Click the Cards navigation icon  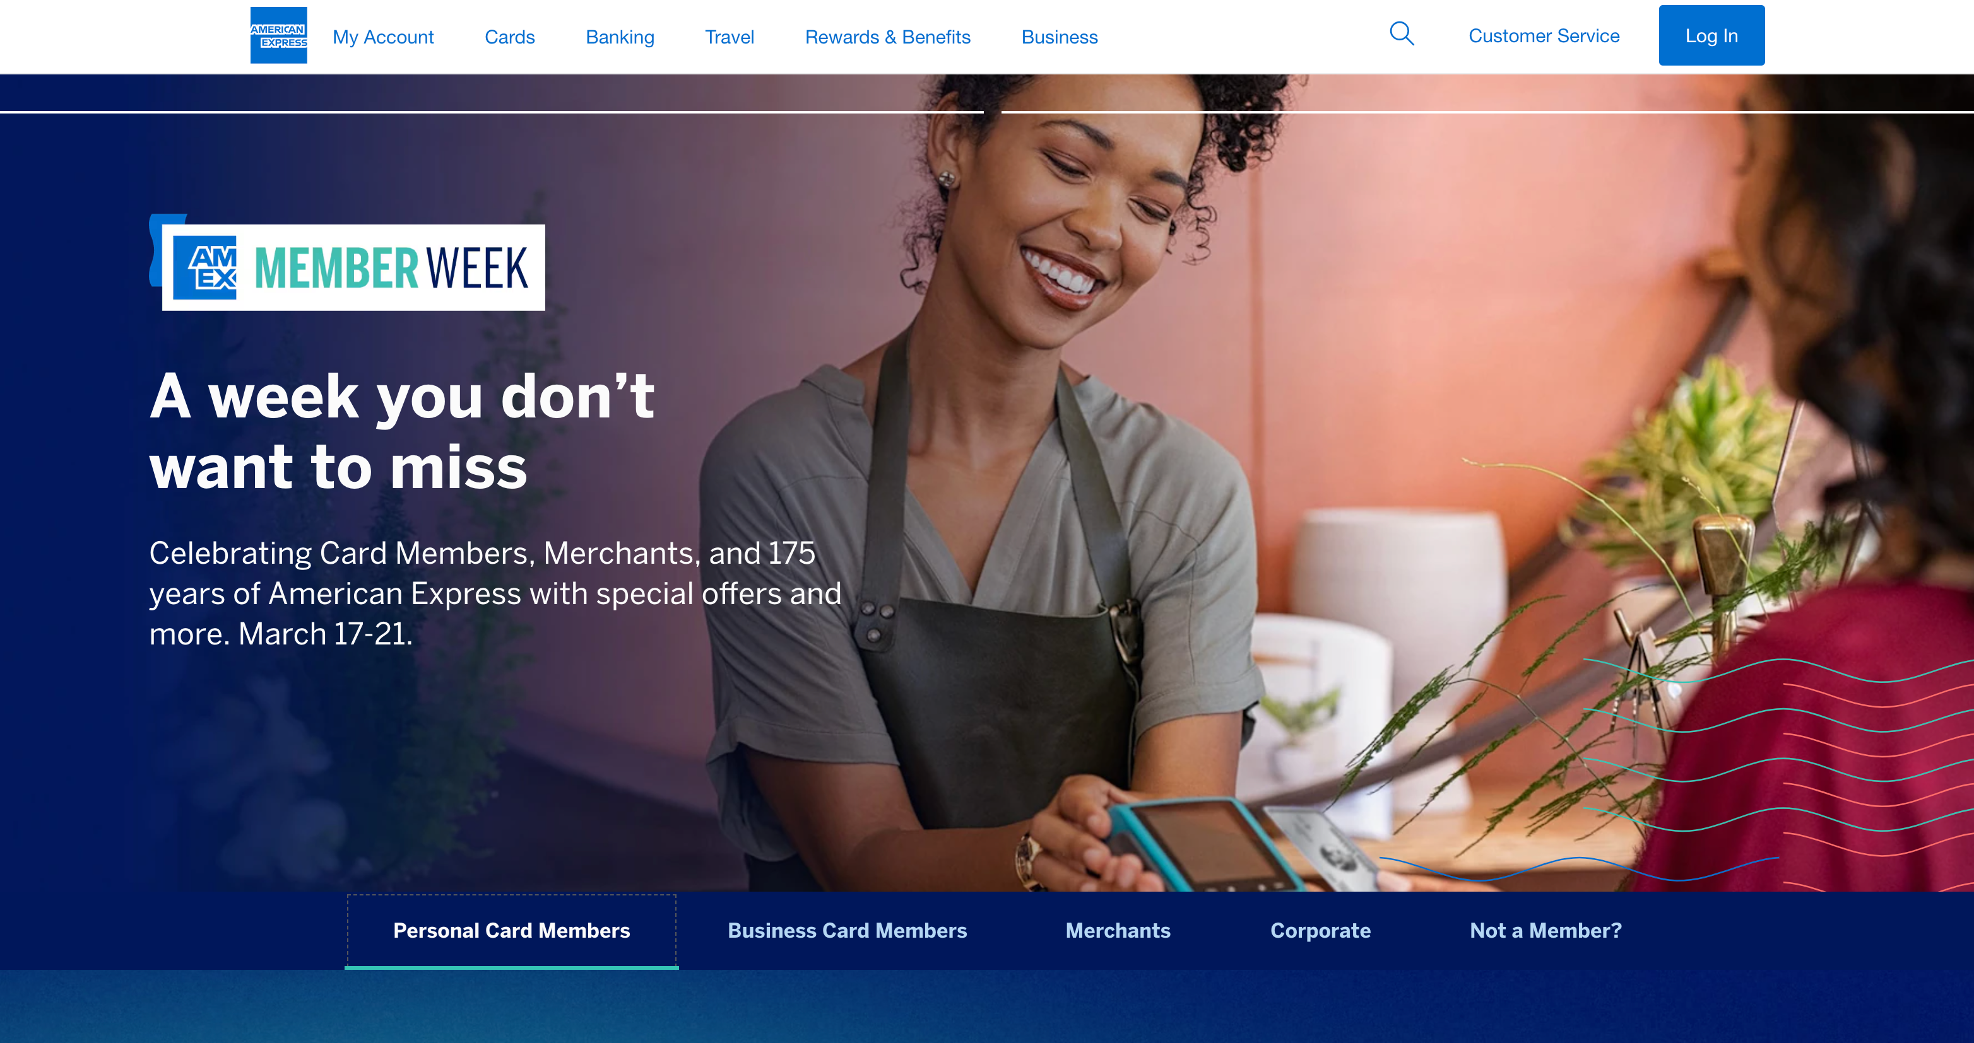point(509,37)
